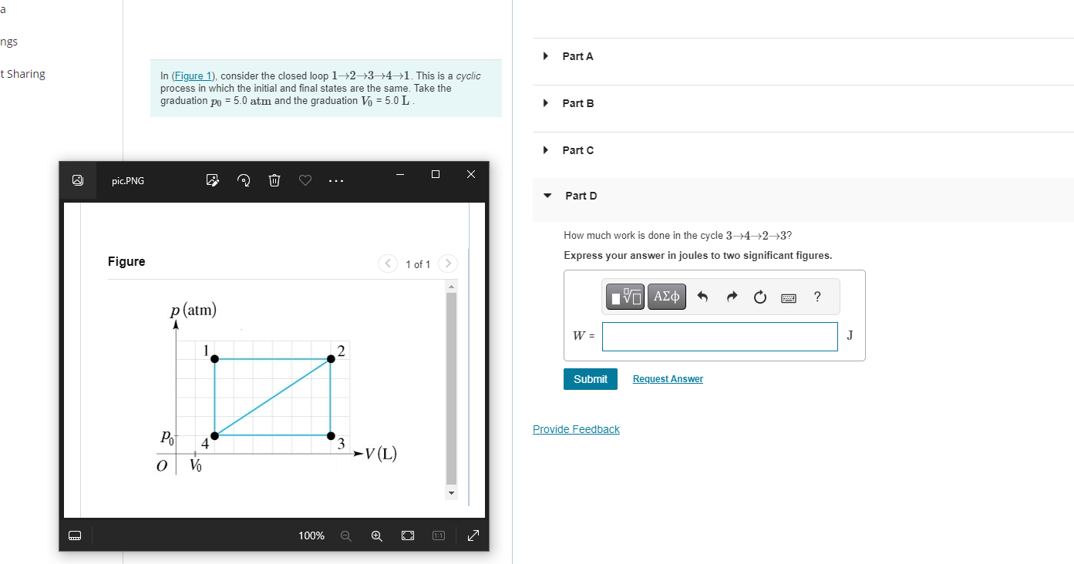
Task: Expand the Part A section
Action: [546, 55]
